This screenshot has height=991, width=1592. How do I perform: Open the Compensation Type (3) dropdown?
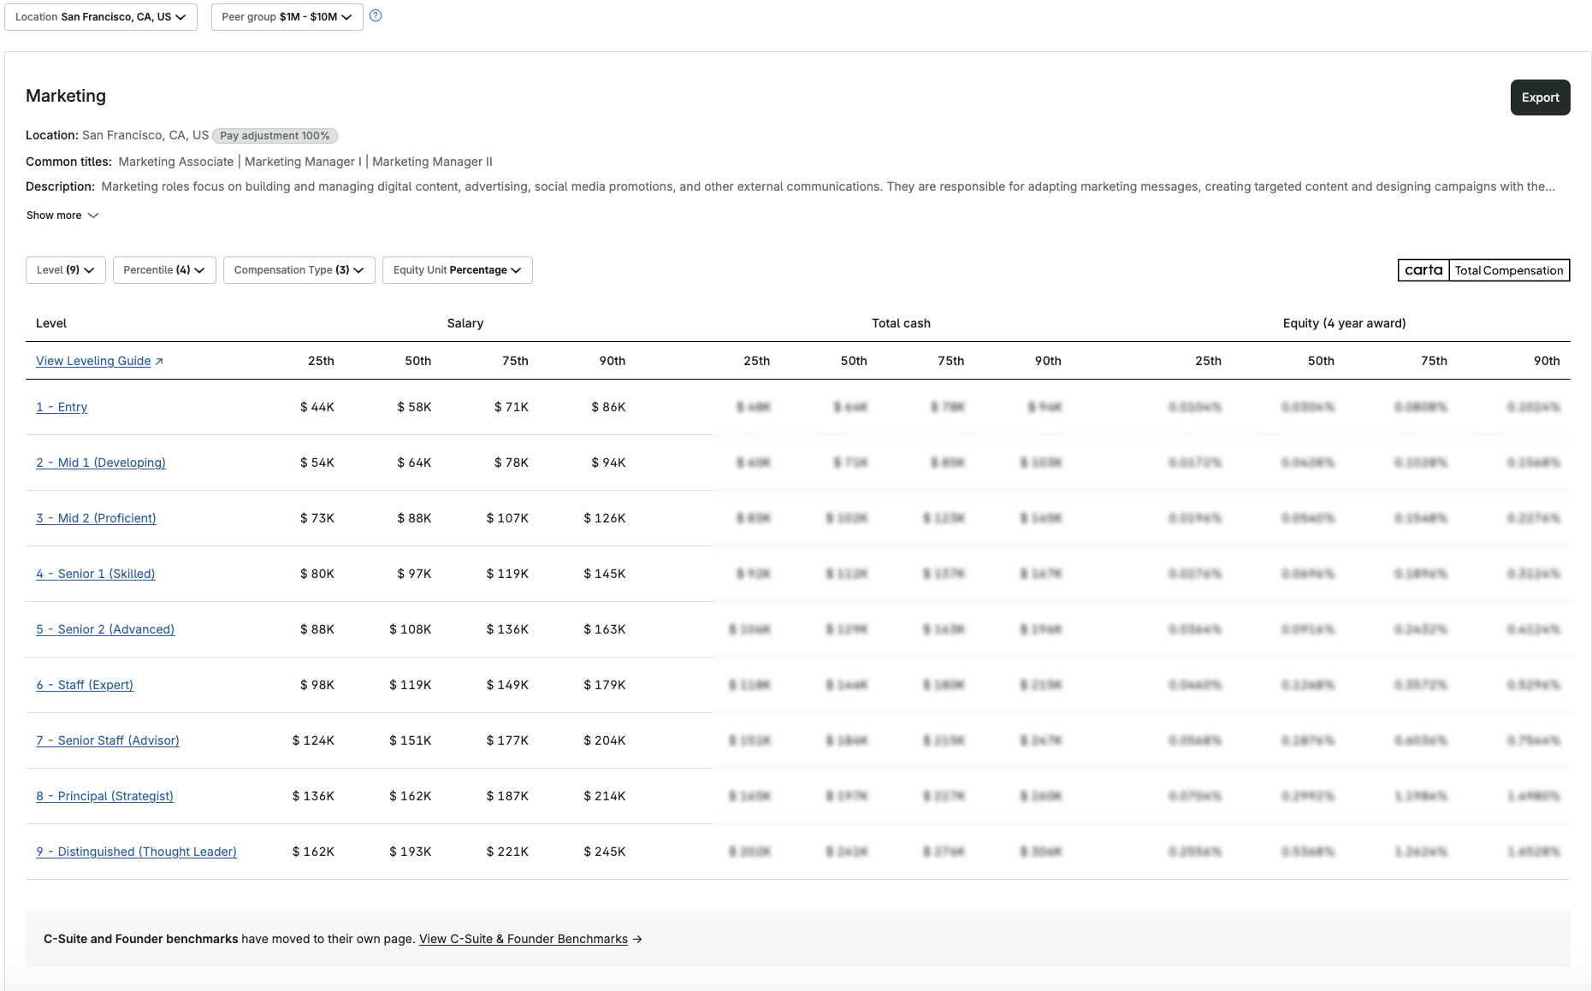point(299,270)
